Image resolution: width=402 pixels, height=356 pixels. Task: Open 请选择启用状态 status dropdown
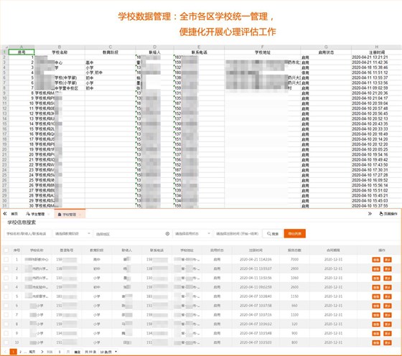click(x=192, y=233)
